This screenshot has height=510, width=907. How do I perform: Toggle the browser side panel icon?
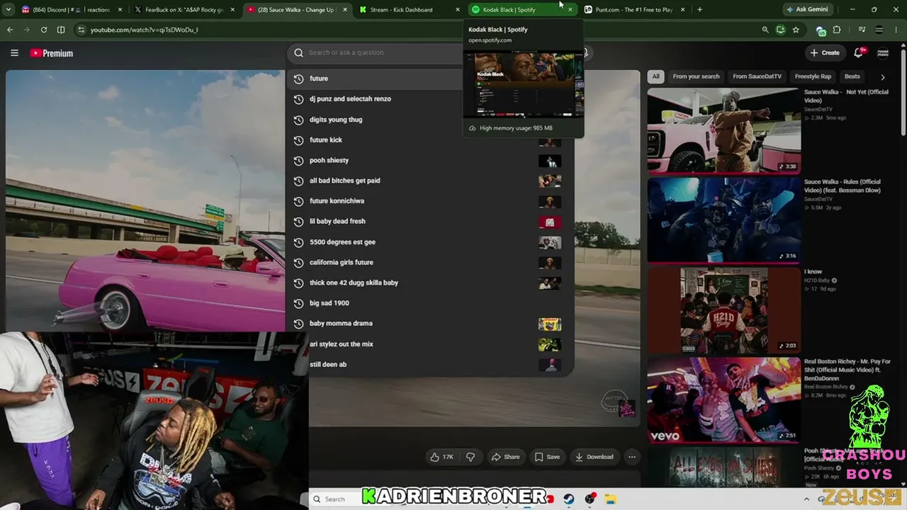click(61, 30)
